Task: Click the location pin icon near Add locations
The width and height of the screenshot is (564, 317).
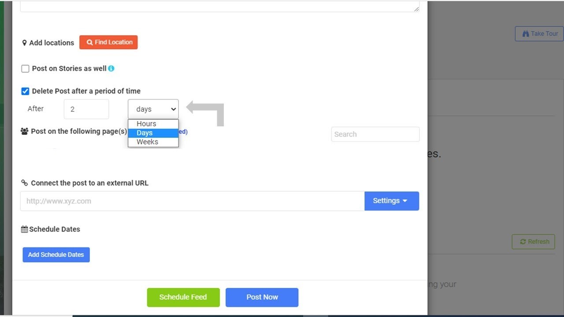Action: (x=24, y=43)
